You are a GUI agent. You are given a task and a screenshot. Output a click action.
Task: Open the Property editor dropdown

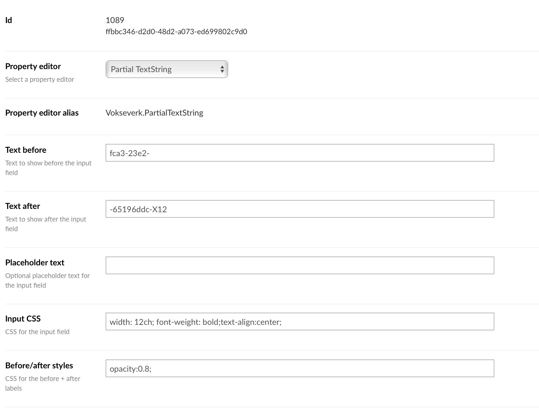coord(167,69)
